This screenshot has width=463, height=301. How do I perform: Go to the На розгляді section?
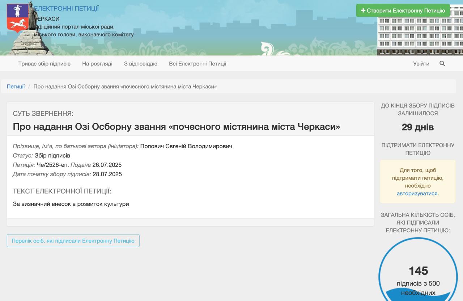[97, 64]
